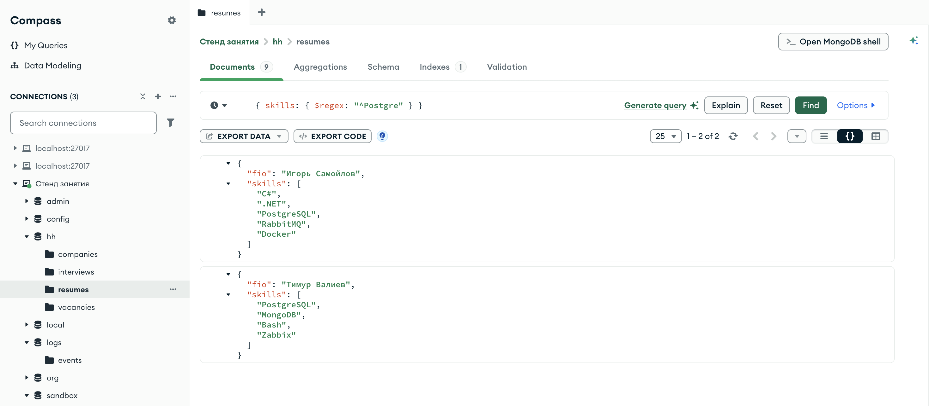Open connections more options menu
929x406 pixels.
(173, 96)
